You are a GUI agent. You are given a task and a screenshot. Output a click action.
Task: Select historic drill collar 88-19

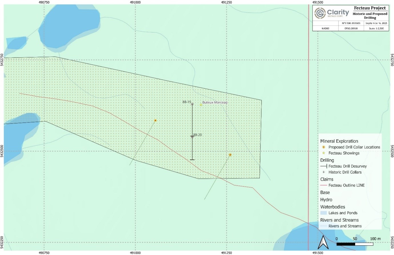(192, 104)
